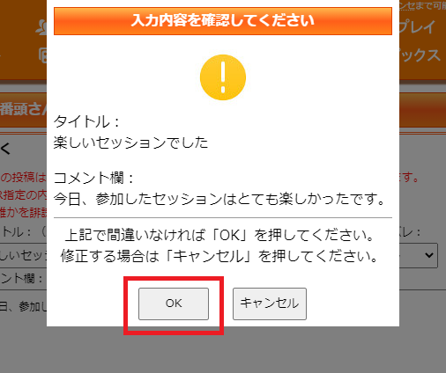Click the ックス menu text top right

point(420,55)
